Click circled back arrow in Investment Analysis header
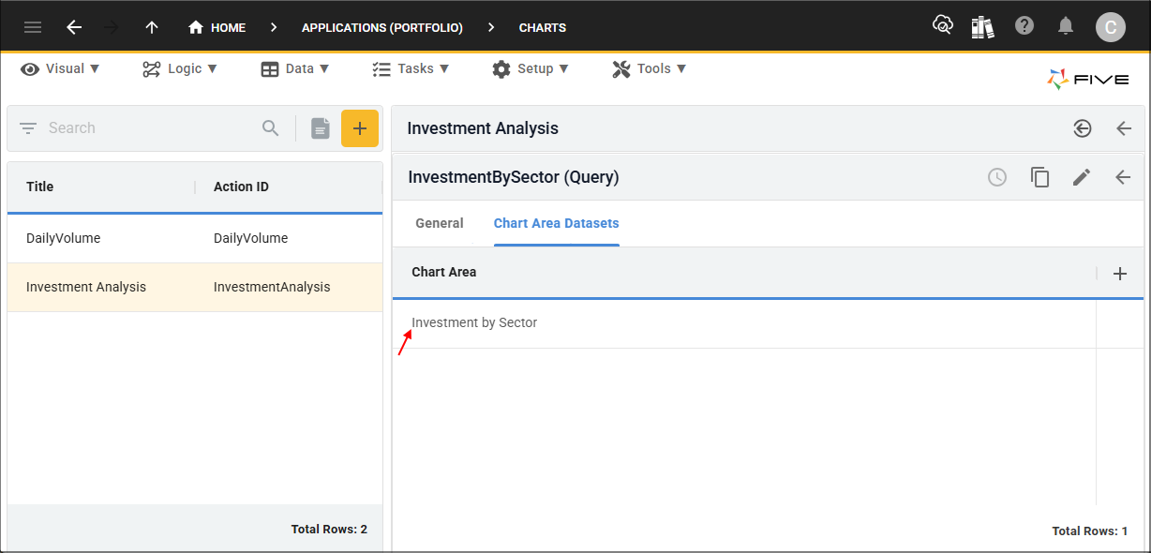Viewport: 1151px width, 553px height. click(x=1083, y=128)
